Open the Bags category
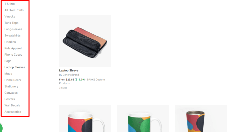The width and height of the screenshot is (228, 132). click(8, 61)
